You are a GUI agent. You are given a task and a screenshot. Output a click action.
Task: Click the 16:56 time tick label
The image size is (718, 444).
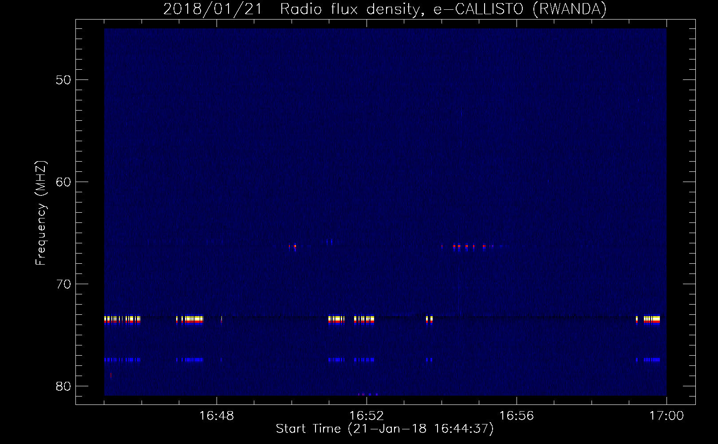[x=517, y=416]
